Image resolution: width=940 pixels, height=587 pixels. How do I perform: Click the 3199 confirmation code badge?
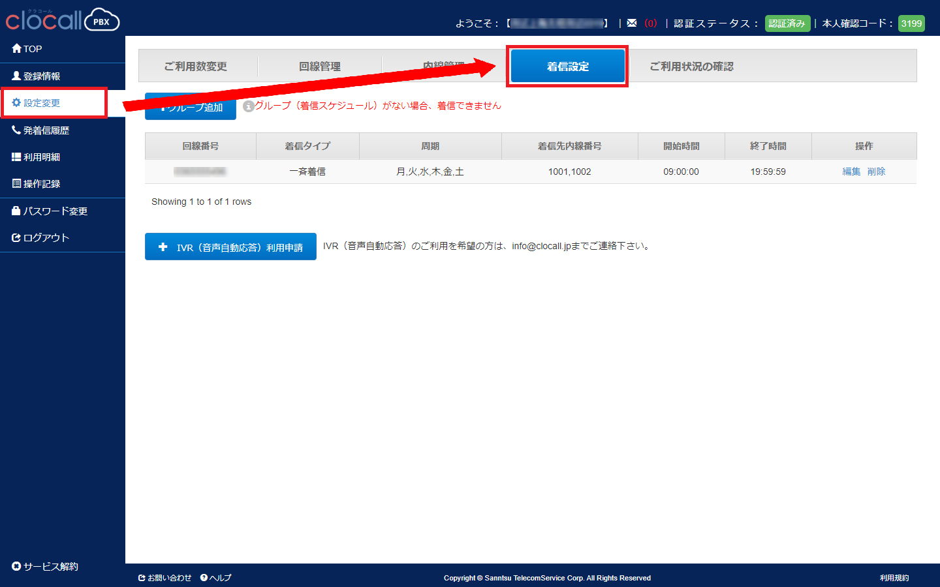point(911,23)
